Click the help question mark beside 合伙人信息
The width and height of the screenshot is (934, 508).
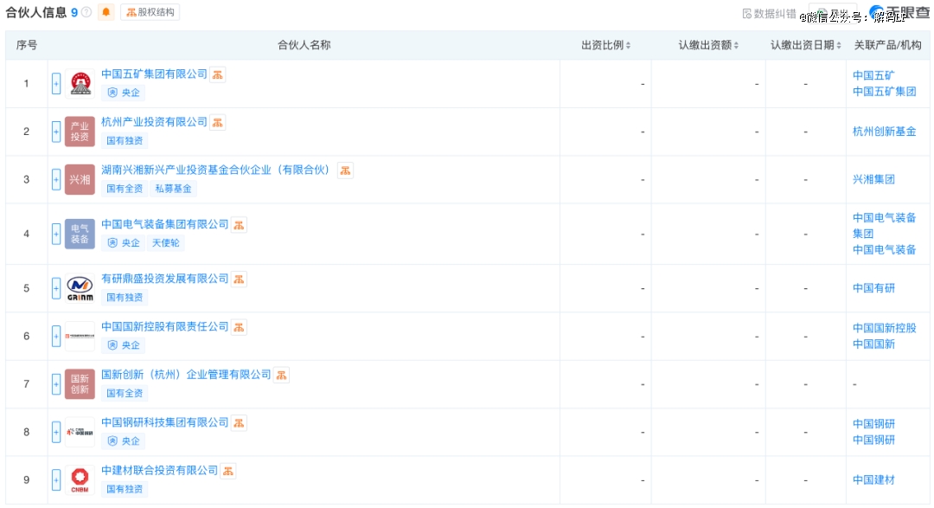tap(87, 12)
